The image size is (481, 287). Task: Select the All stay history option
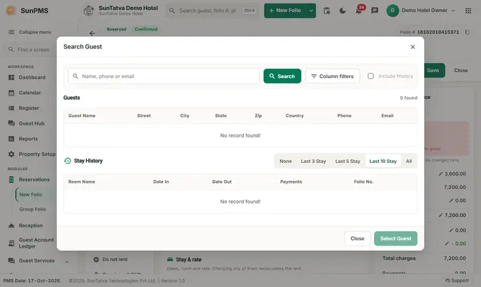(409, 161)
